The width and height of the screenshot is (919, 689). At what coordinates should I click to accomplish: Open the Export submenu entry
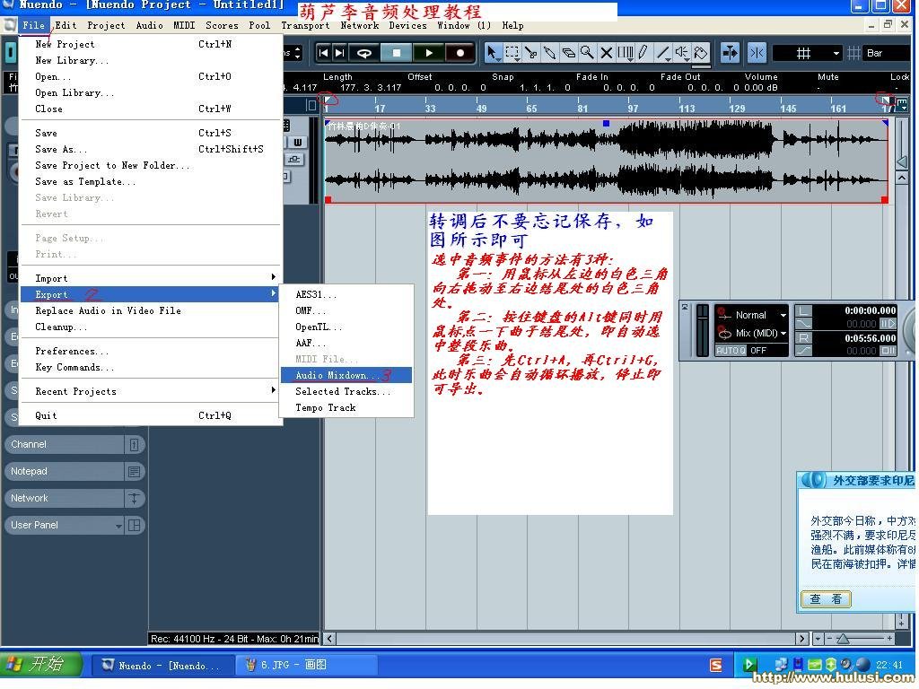[x=150, y=294]
